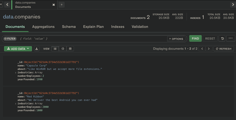Switch to JSON view

(63, 49)
